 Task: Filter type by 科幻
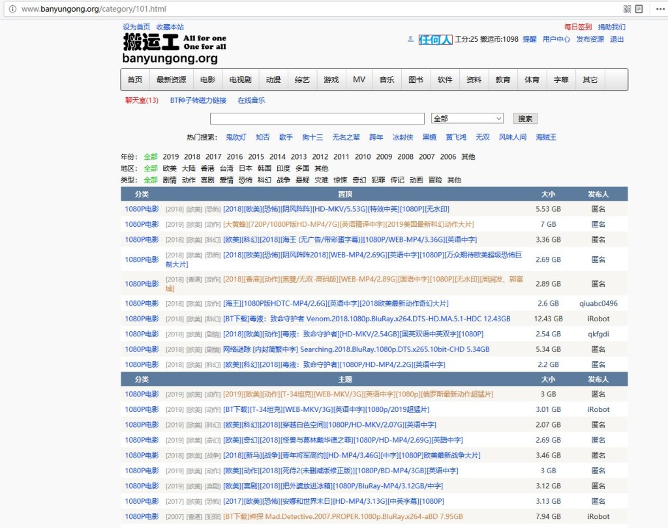coord(264,180)
